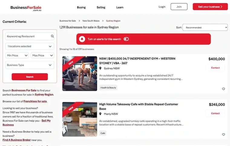Click the Sell your business button
230x146 pixels.
(210, 7)
